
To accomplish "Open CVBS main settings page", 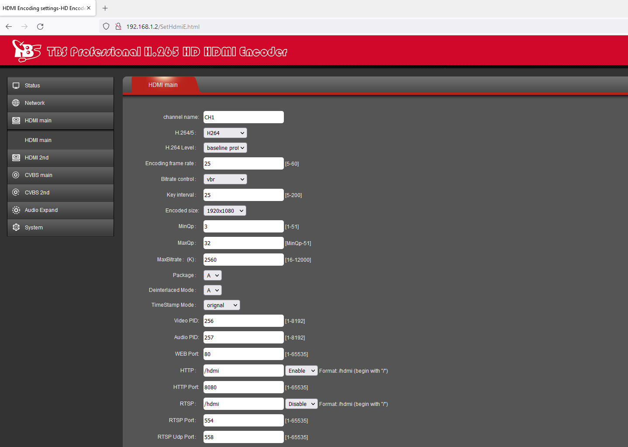I will tap(61, 175).
